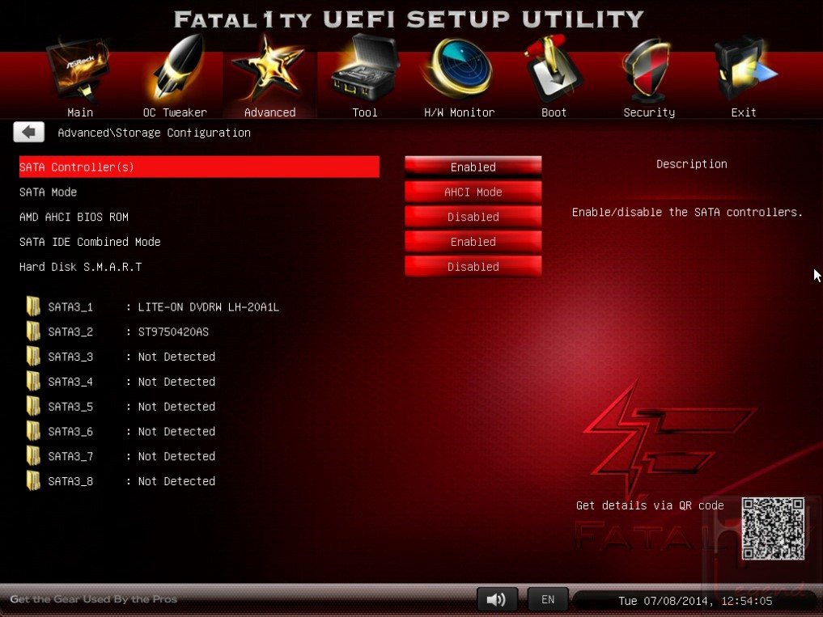Open the SATA3_1 folder icon
The image size is (823, 617).
(x=33, y=306)
